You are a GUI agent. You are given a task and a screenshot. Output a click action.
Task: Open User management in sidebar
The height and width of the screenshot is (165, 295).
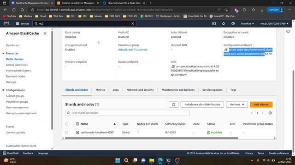(18, 107)
